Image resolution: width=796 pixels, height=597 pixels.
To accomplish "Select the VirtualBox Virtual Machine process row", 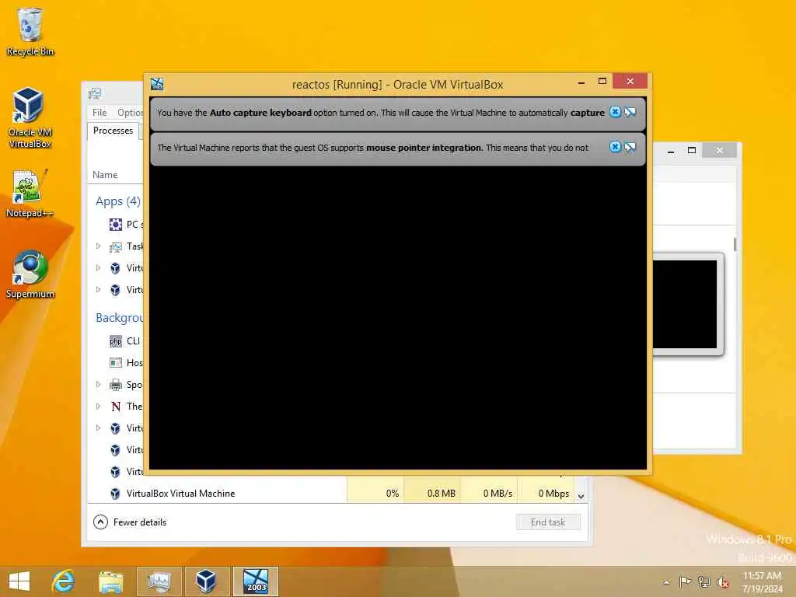I will click(331, 493).
